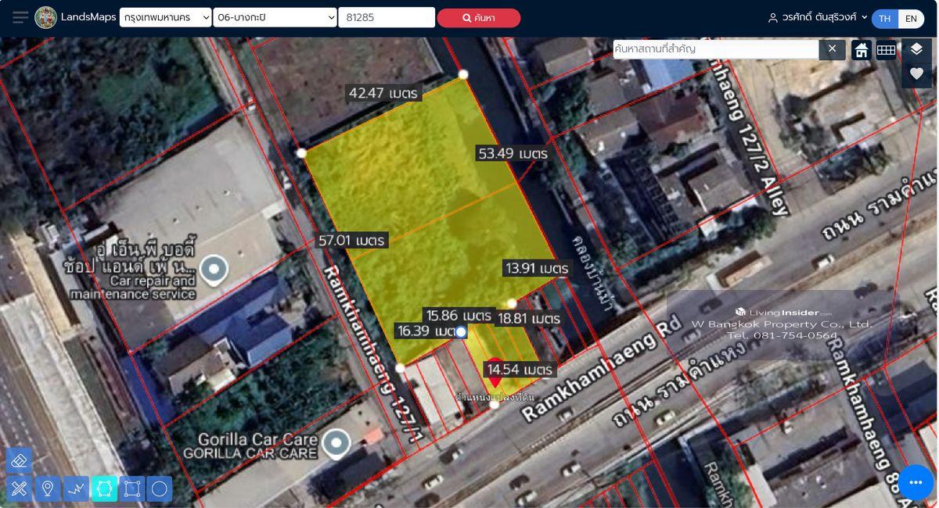Screen dimensions: 939x508
Task: Clear the place search box
Action: [832, 49]
